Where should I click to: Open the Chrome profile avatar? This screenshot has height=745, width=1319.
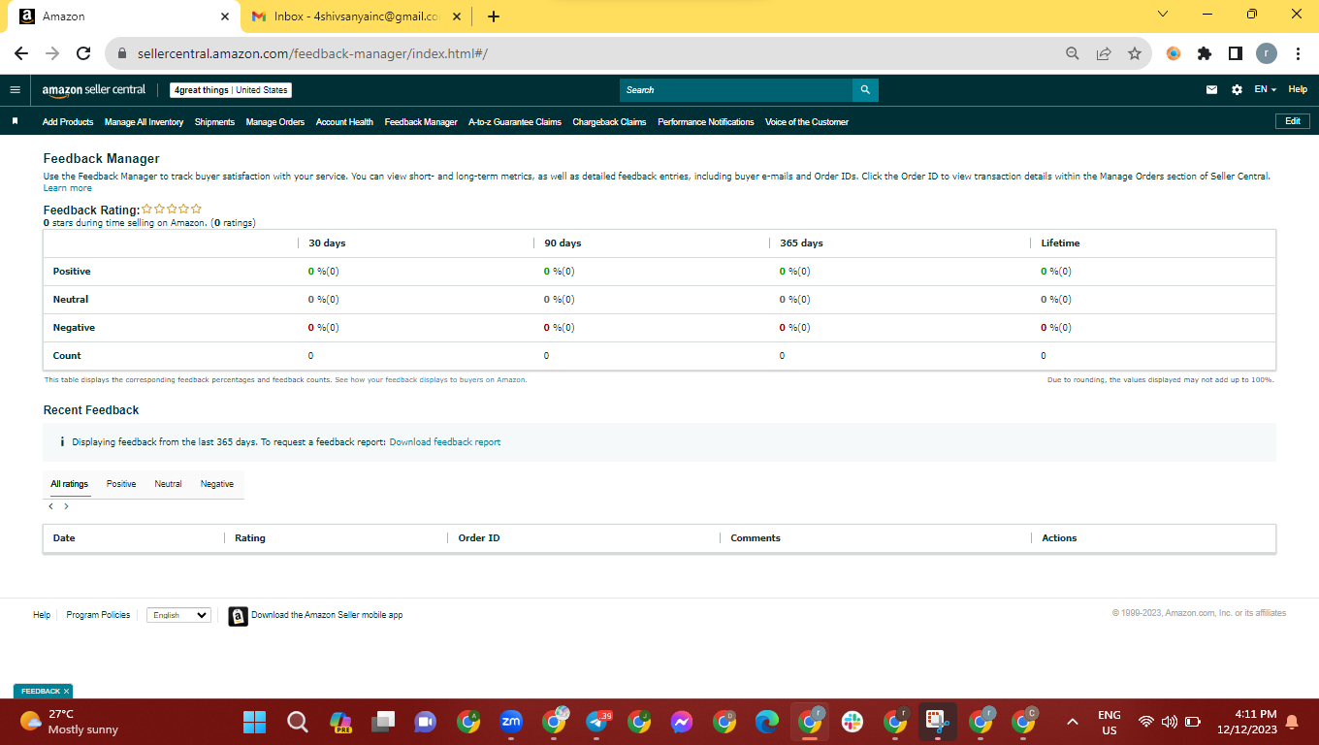(1267, 53)
